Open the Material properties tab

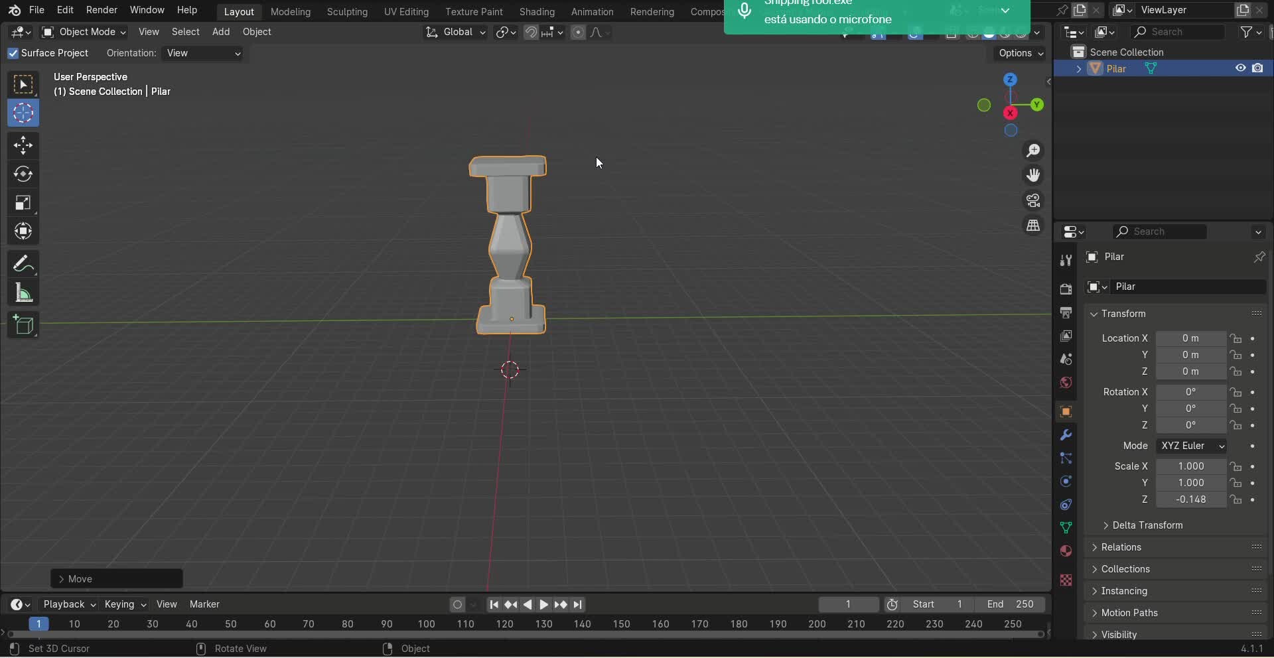pyautogui.click(x=1066, y=551)
